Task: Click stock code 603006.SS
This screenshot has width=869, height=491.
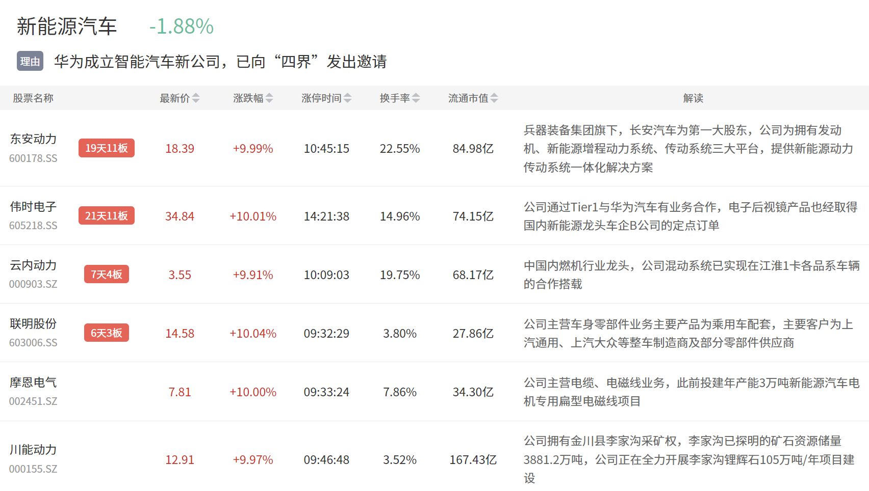Action: coord(33,343)
